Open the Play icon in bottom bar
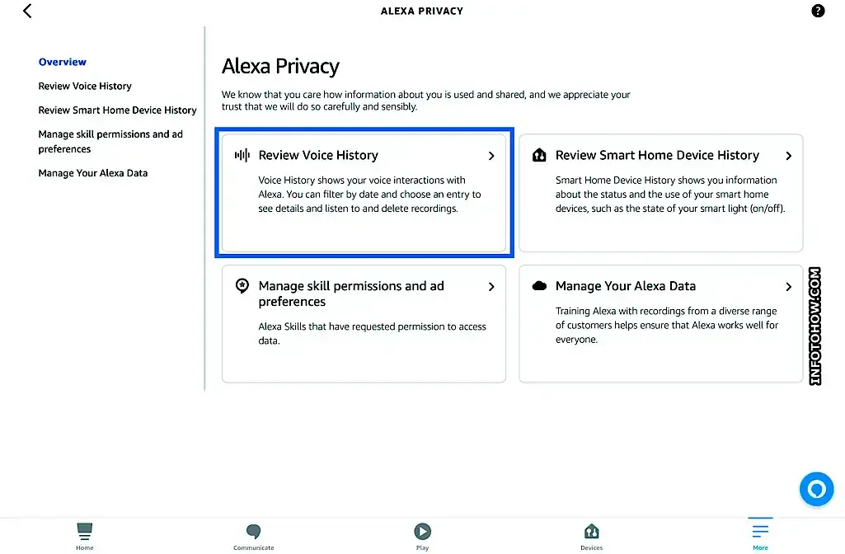 422,532
